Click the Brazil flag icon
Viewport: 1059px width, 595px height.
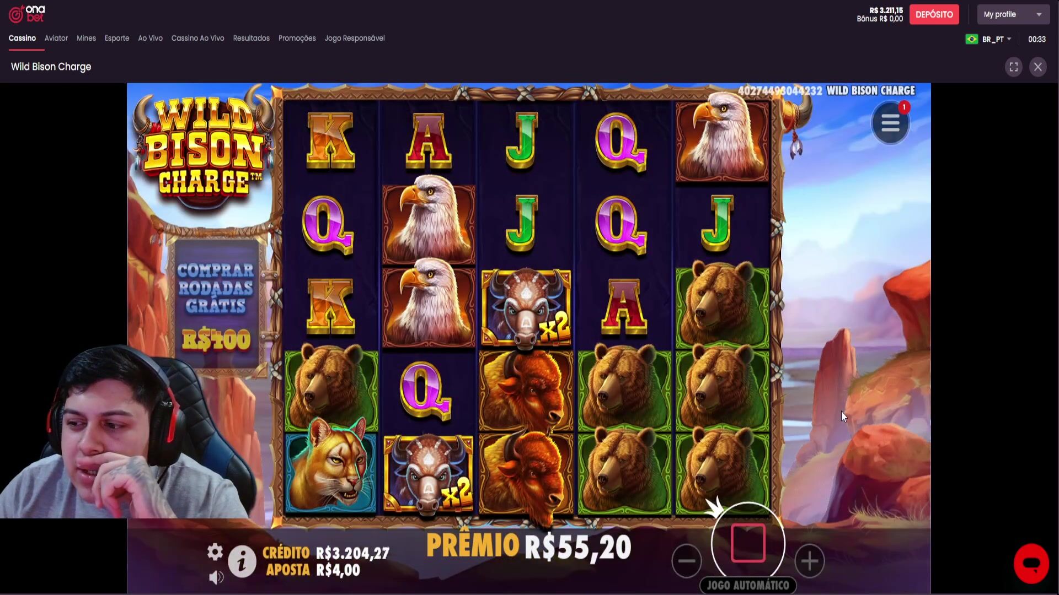point(972,39)
